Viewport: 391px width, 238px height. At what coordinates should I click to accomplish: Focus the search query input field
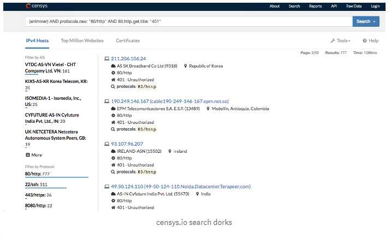pos(188,21)
